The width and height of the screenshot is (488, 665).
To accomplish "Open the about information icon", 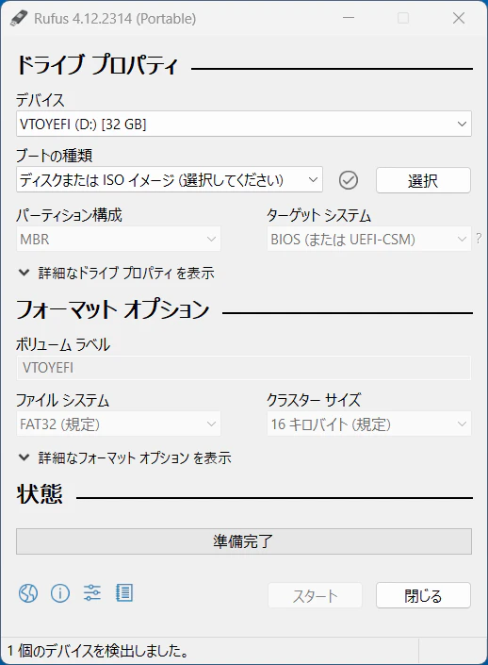I will coord(60,593).
